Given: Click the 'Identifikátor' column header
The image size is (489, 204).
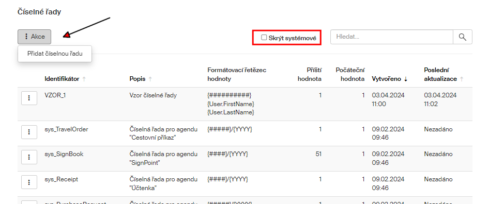Looking at the screenshot, I should [x=62, y=79].
